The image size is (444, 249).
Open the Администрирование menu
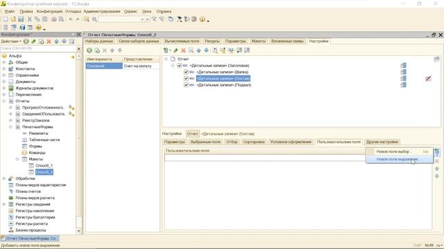coord(102,11)
